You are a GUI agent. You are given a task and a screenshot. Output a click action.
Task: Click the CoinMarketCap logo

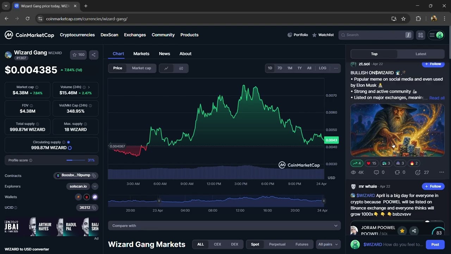29,35
